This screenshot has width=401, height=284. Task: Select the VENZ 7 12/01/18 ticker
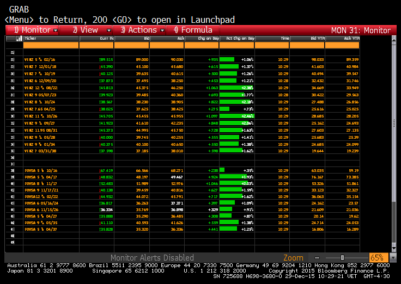[x=40, y=67]
